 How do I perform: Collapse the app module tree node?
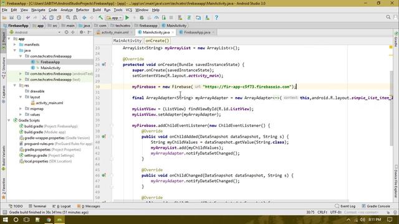click(x=9, y=39)
